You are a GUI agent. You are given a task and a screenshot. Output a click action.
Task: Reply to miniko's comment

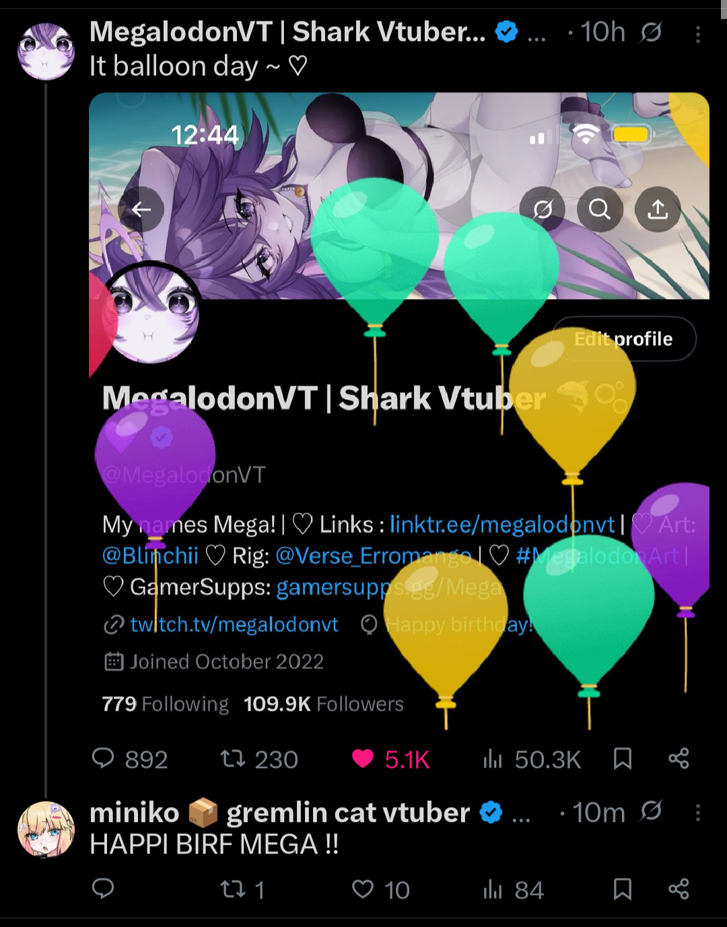[103, 889]
